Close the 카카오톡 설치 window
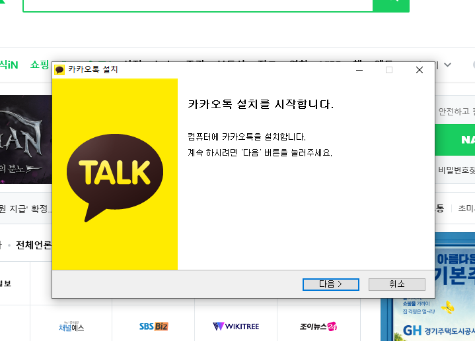This screenshot has width=475, height=341. click(420, 70)
